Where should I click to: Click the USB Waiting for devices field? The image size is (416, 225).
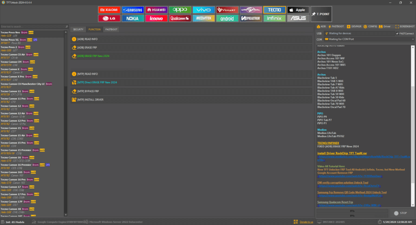tap(359, 33)
